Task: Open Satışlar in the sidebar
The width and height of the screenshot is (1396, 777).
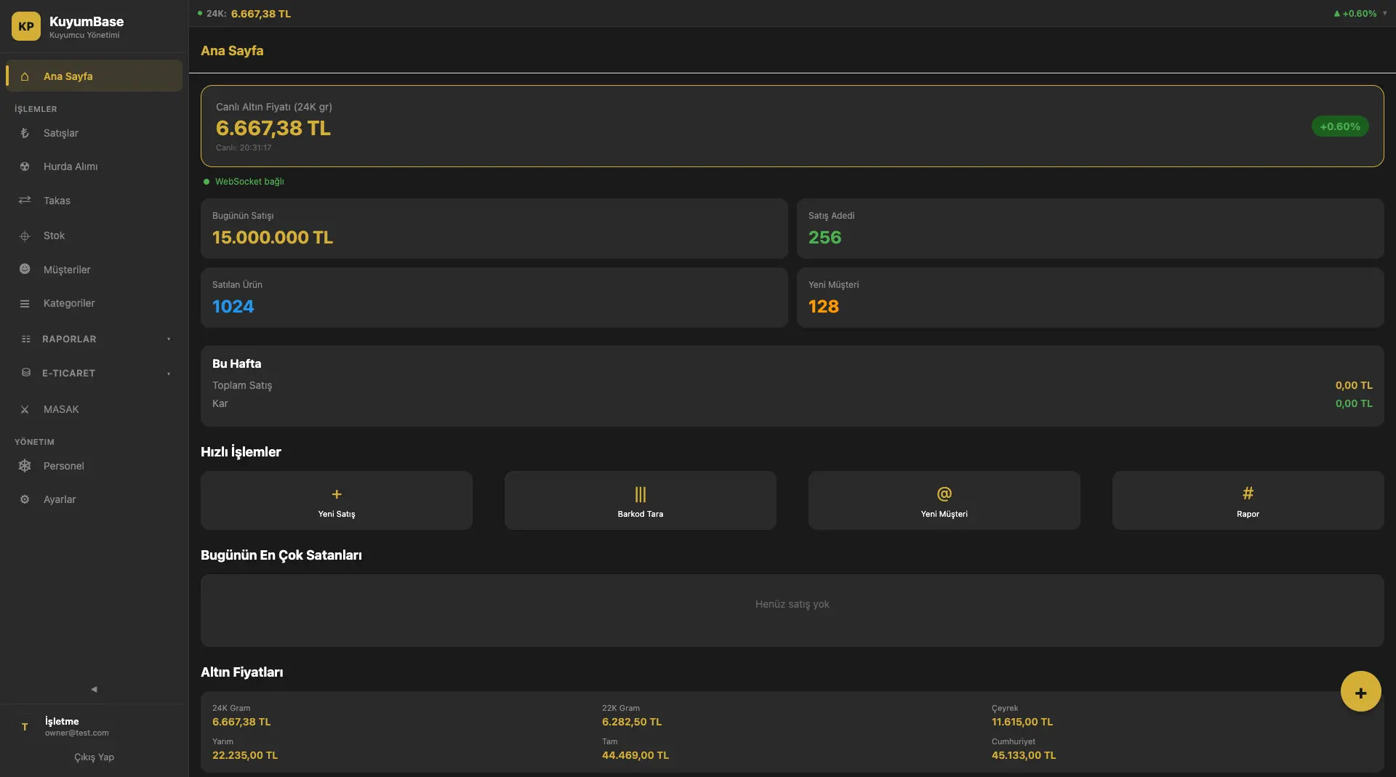Action: point(95,133)
